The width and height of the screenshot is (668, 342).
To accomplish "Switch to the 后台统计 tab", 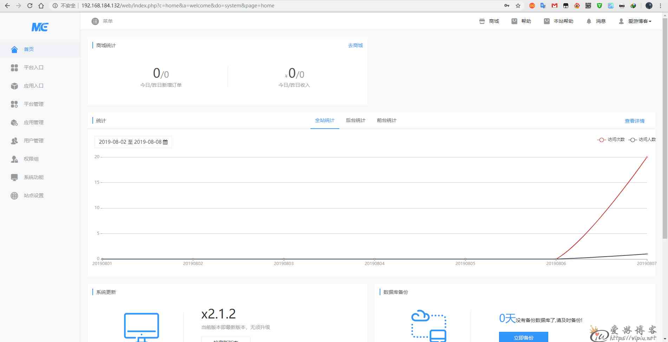I will click(x=355, y=121).
